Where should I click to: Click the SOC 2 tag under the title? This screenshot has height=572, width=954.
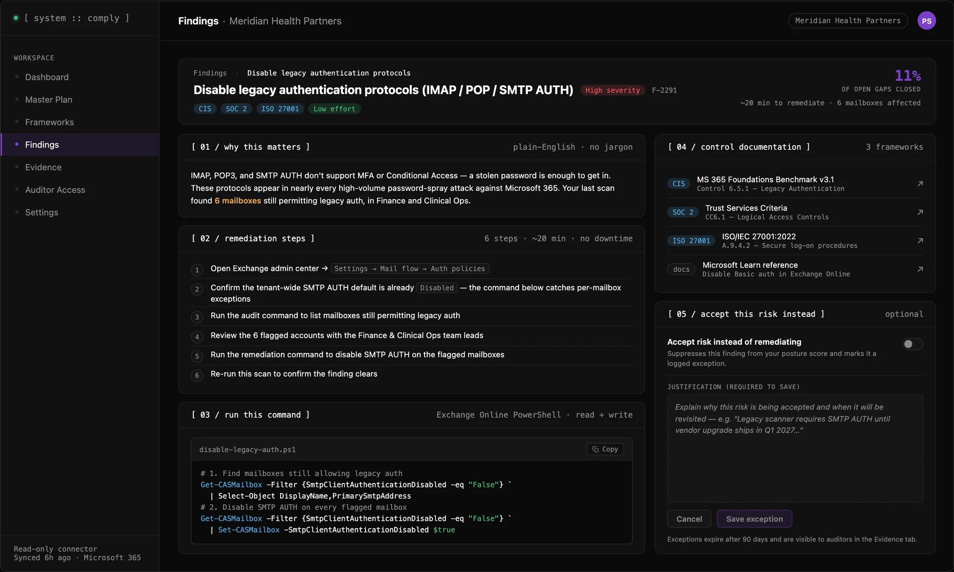(236, 109)
